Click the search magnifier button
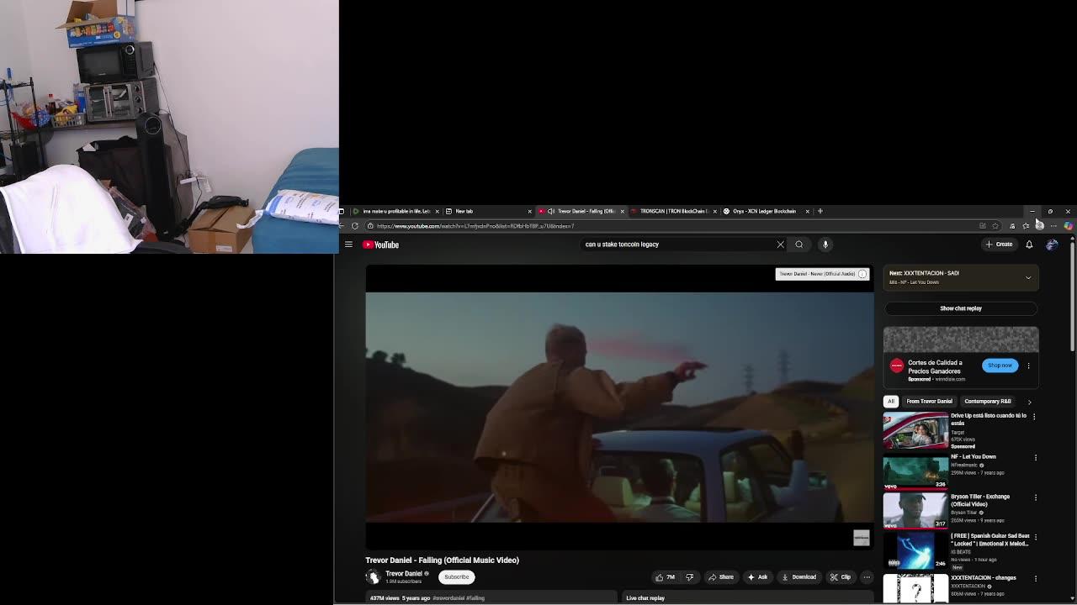This screenshot has height=605, width=1077. pyautogui.click(x=799, y=245)
